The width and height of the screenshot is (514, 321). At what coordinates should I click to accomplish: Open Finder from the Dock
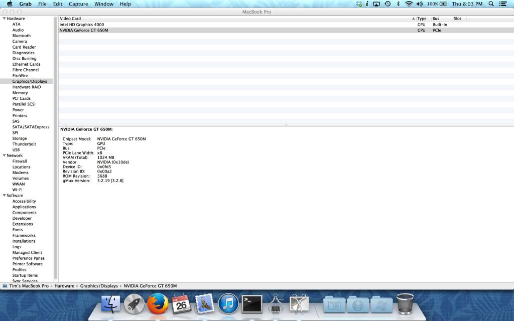[110, 303]
